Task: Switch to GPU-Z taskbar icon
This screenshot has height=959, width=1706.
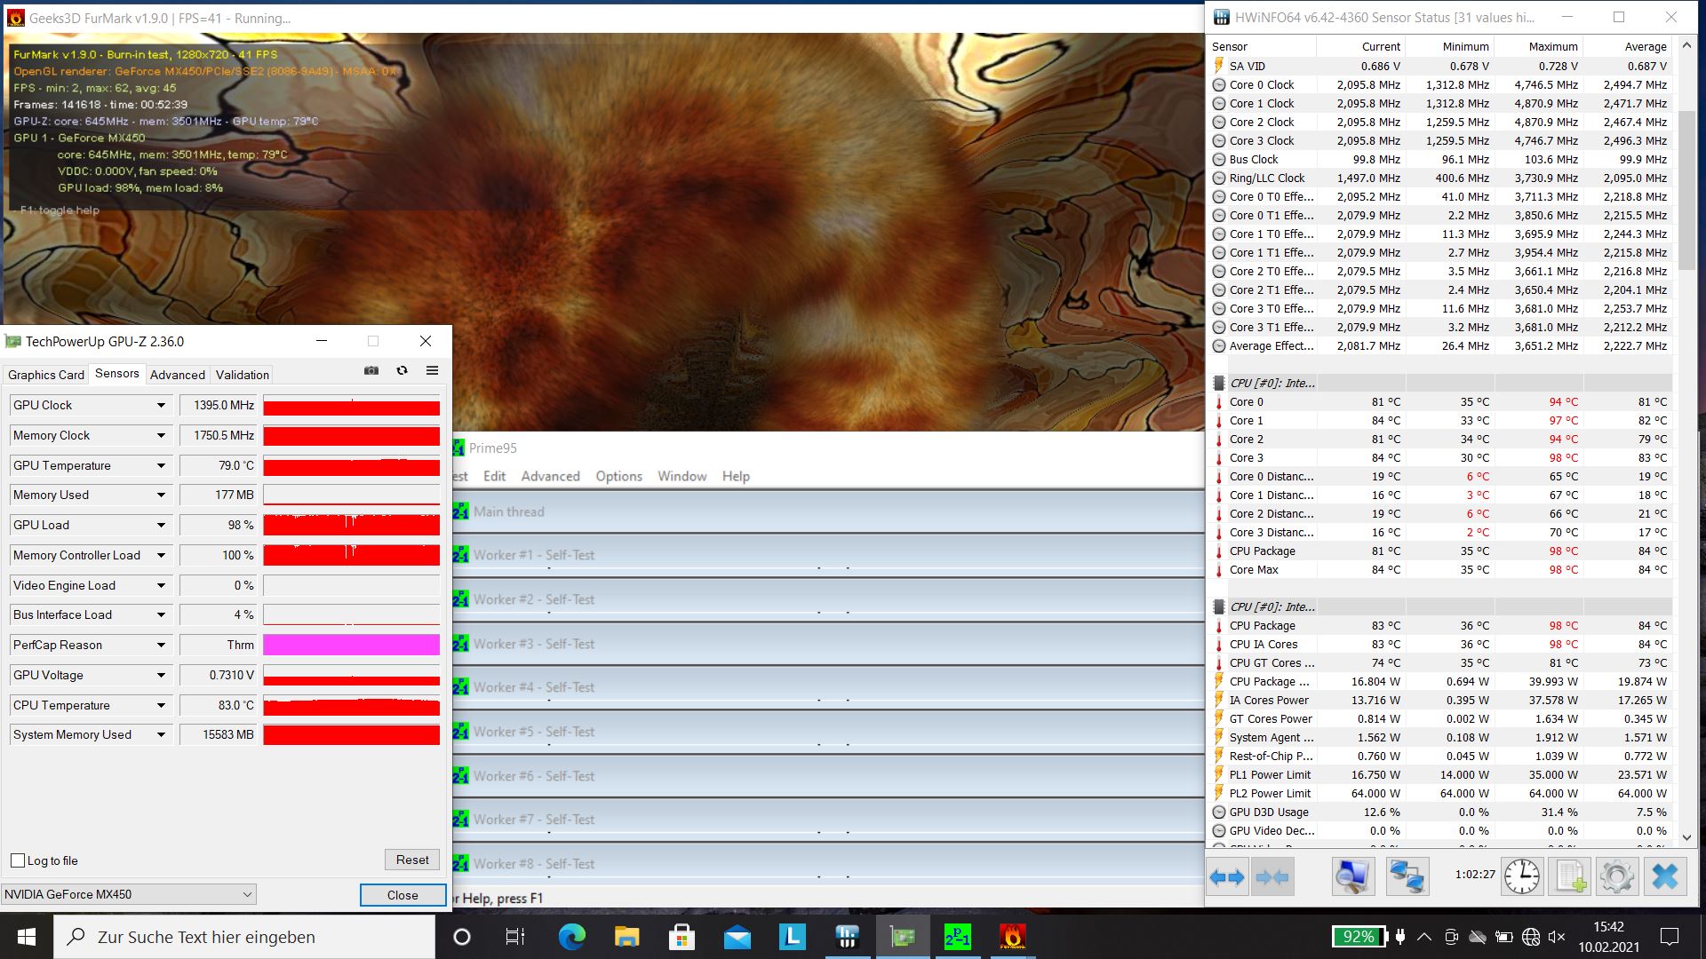Action: tap(902, 937)
